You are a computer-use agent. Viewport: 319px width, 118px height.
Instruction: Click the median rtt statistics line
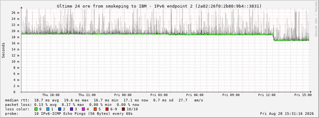[x=104, y=100]
